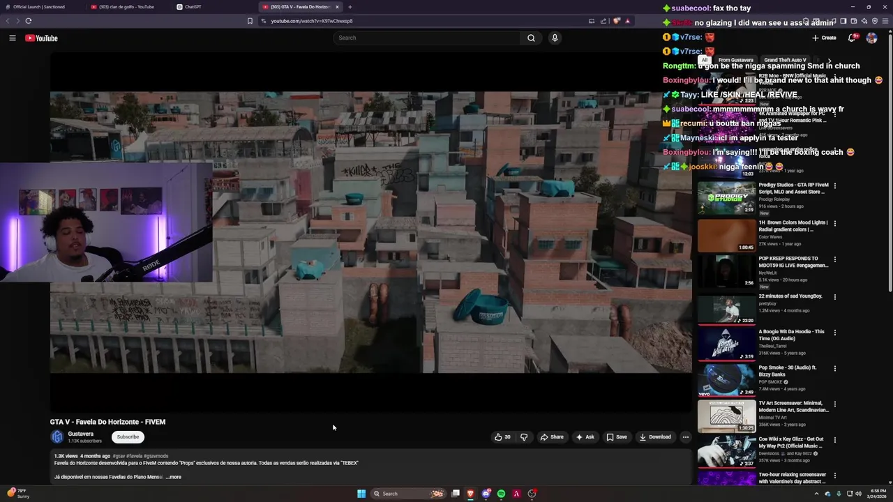The height and width of the screenshot is (502, 893).
Task: Bookmark this page icon in address bar
Action: (x=250, y=21)
